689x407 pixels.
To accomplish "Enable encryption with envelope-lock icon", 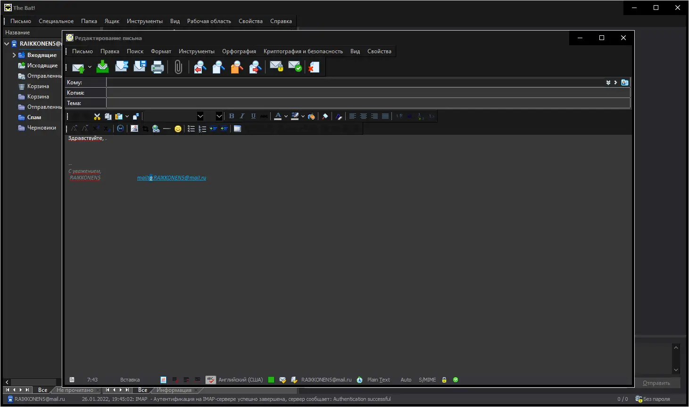I will point(276,67).
